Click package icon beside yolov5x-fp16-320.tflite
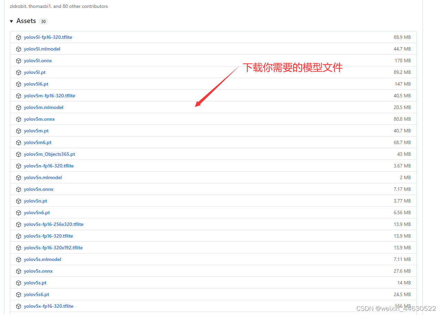441x315 pixels. (x=19, y=306)
